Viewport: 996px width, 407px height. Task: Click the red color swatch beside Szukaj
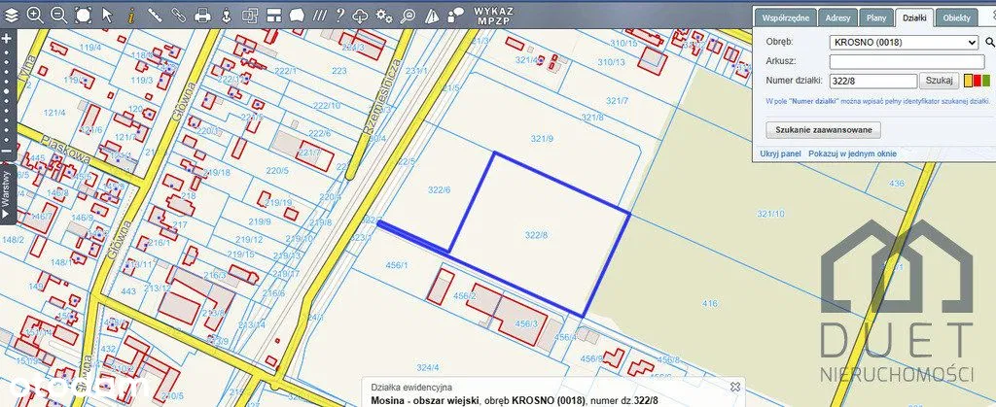968,82
